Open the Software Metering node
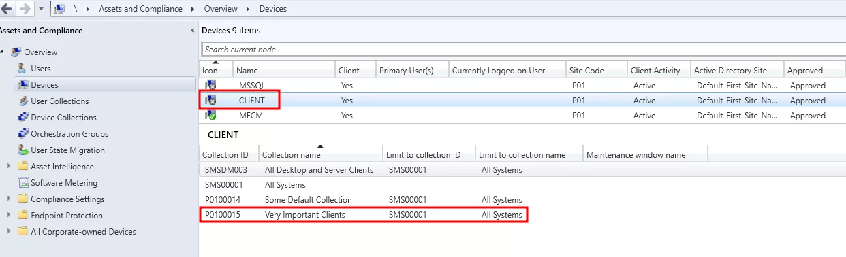 (64, 183)
